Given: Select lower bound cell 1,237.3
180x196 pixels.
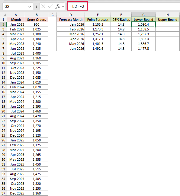Looking at the screenshot, I should click(143, 34).
